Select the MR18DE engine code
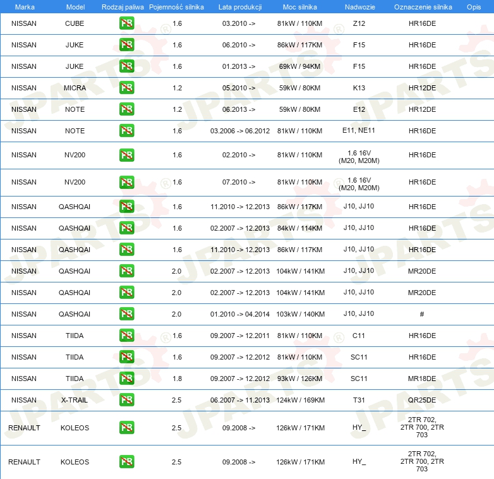The height and width of the screenshot is (479, 494). [x=422, y=379]
